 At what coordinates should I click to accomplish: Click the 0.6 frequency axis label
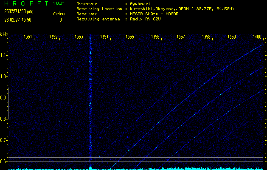(x=4, y=161)
